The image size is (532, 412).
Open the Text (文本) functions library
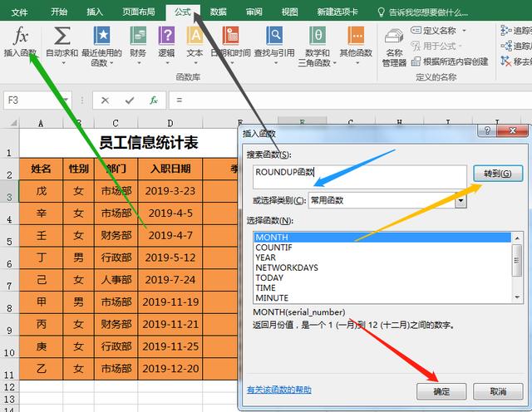pos(195,46)
